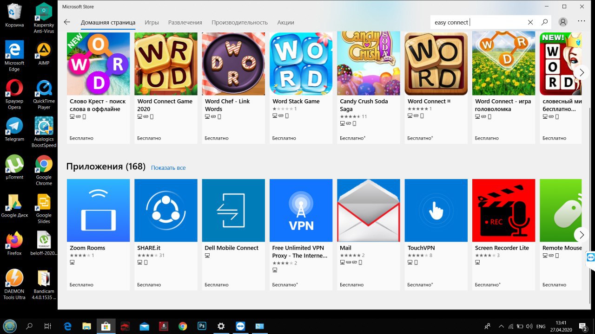This screenshot has height=334, width=595.
Task: Open the notification center icon
Action: click(x=583, y=327)
